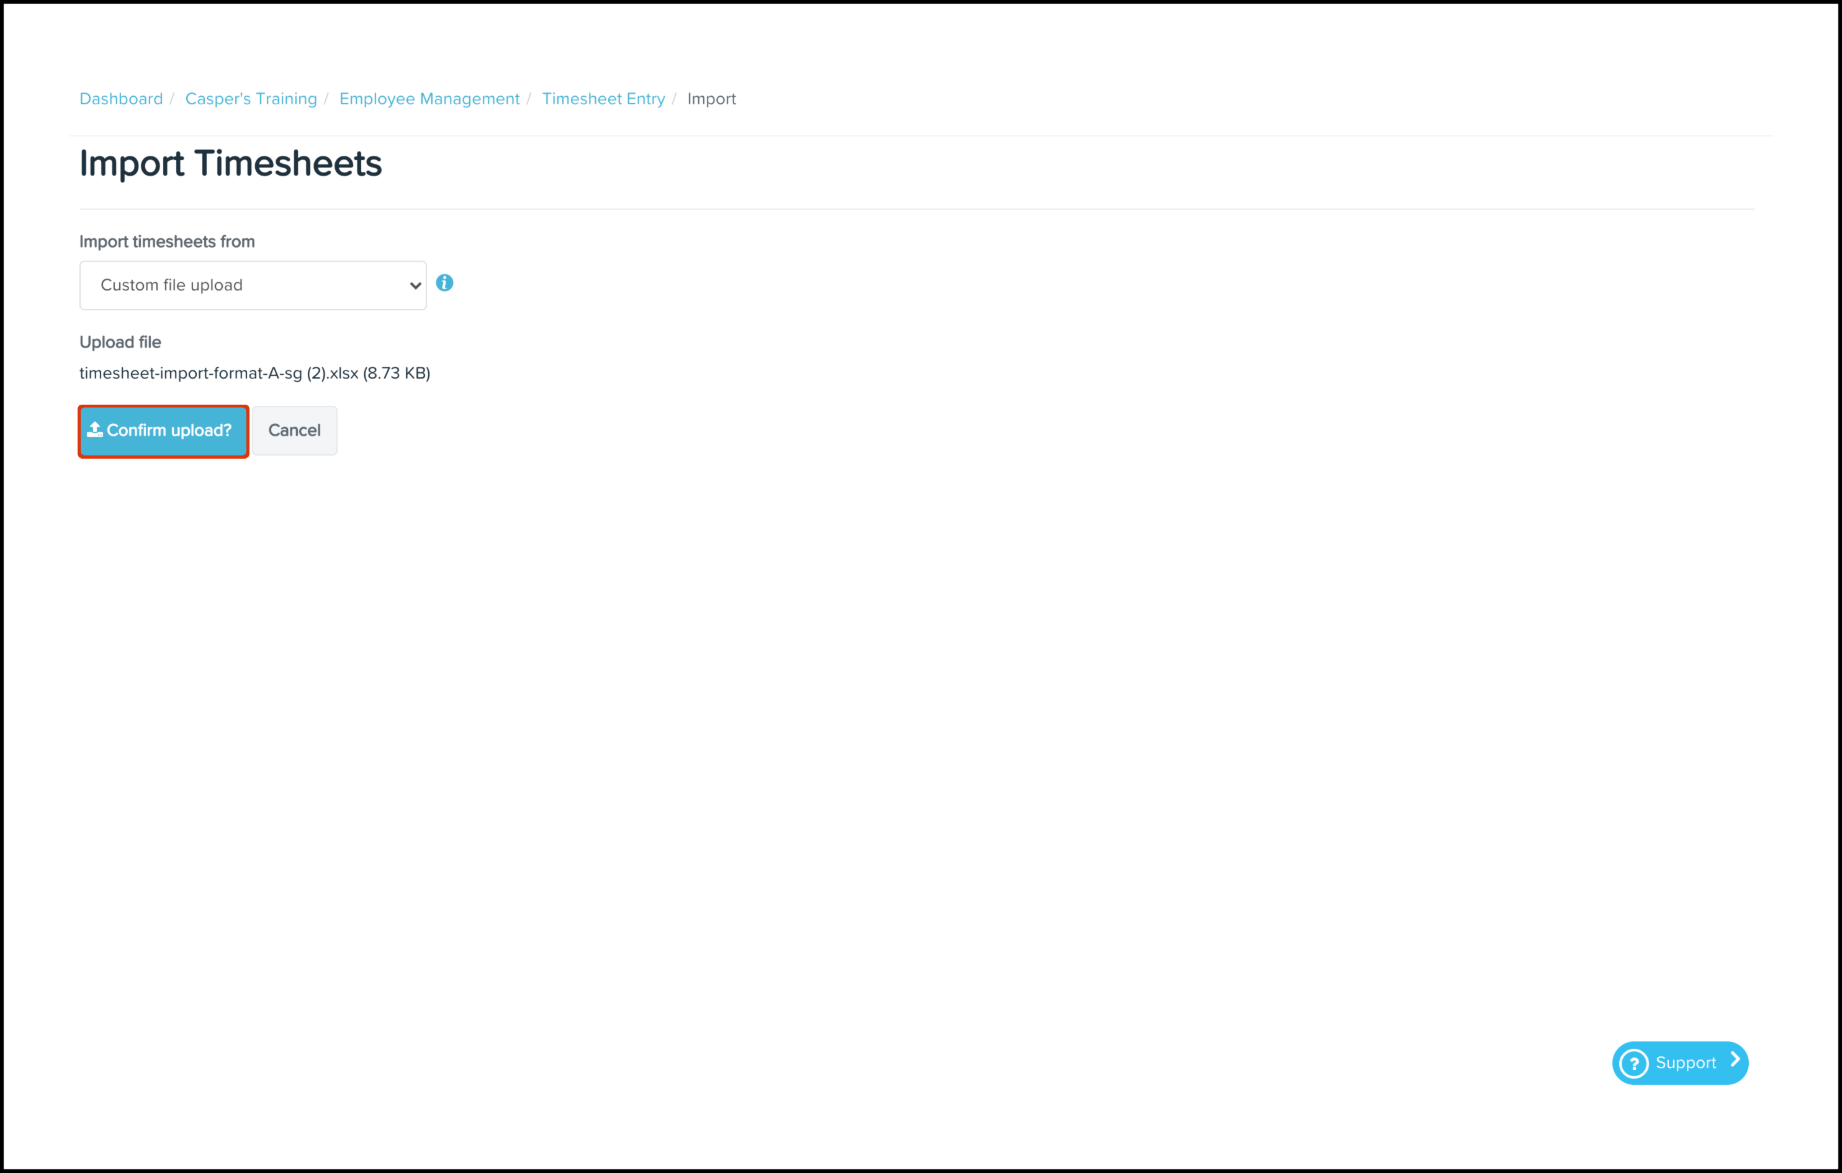Expand the dropdown arrow of Custom file upload
This screenshot has height=1173, width=1842.
(415, 285)
